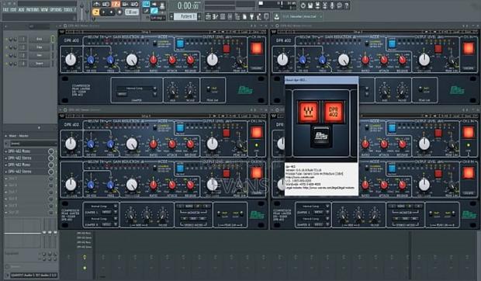The image size is (481, 281).
Task: Open the mixer audio output device dropdown
Action: pos(33,276)
